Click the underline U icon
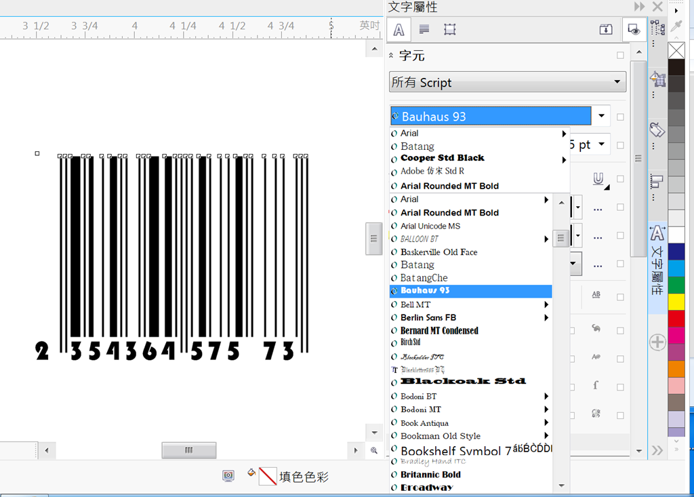Viewport: 694px width, 497px height. (x=598, y=178)
